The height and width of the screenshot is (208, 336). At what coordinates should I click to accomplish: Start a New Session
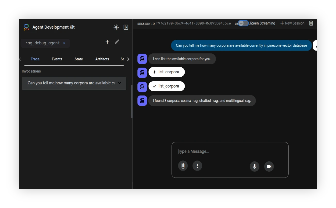tap(292, 23)
